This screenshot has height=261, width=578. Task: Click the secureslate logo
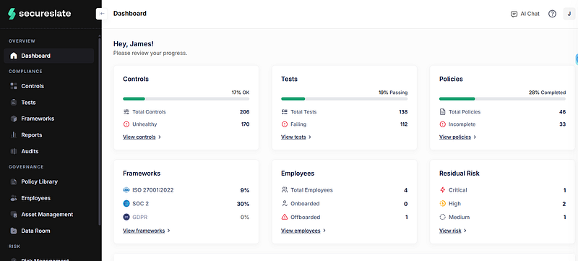pyautogui.click(x=40, y=14)
